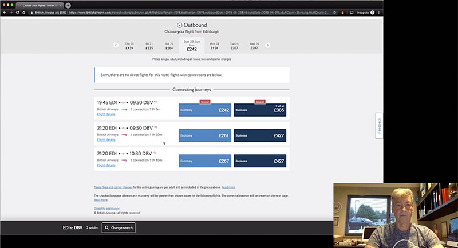Choose the Economy £267 fare
The height and width of the screenshot is (248, 458).
click(205, 161)
